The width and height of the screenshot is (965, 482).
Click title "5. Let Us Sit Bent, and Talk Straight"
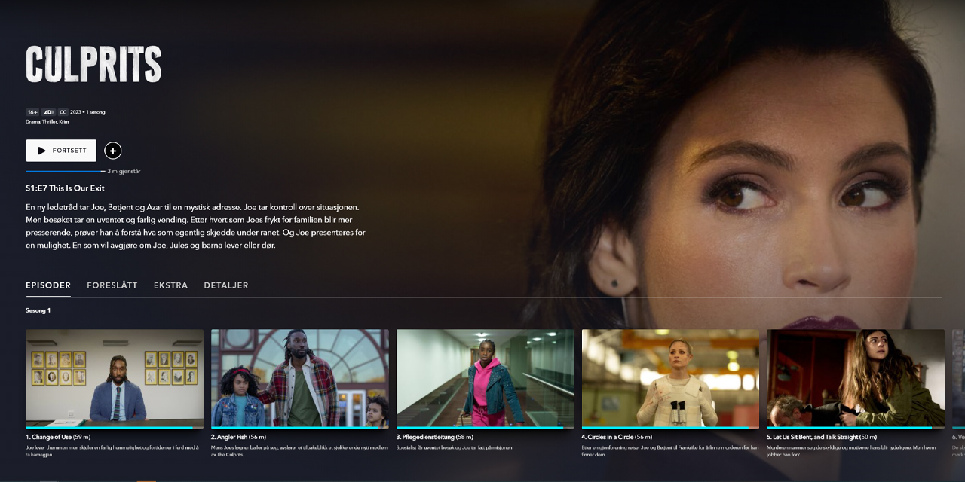(822, 437)
